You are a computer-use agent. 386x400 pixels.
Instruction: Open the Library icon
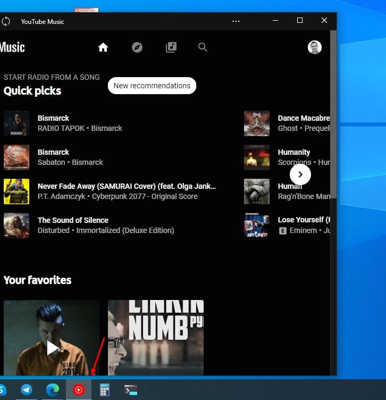[171, 47]
